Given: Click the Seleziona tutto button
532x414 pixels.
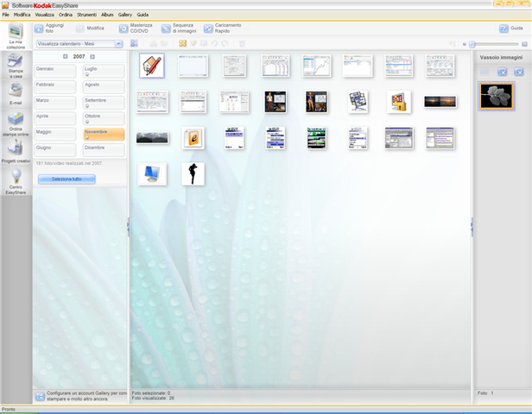Looking at the screenshot, I should [66, 179].
